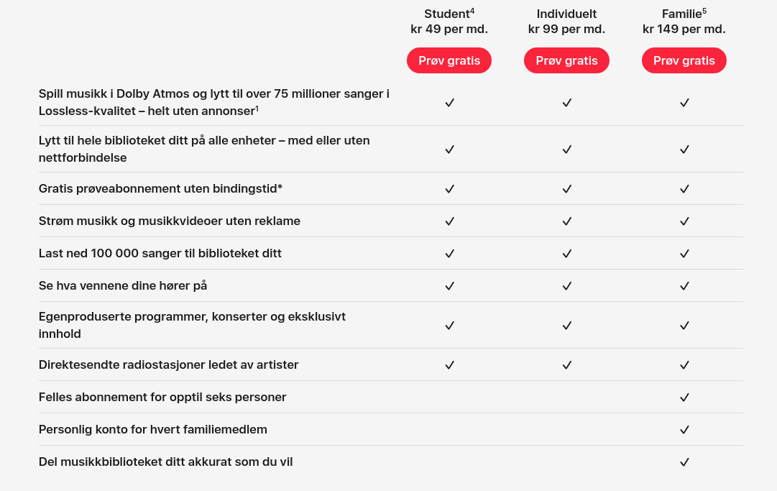Click footnote 1 after 'helt uten annonser'

click(x=257, y=109)
